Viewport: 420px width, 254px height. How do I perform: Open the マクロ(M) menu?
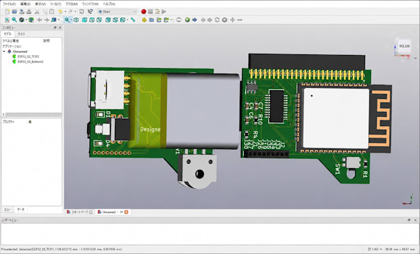pos(72,4)
